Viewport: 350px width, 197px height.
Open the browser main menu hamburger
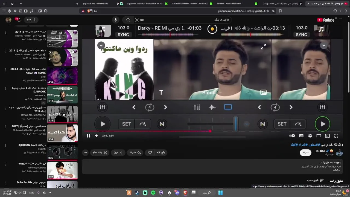[x=4, y=11]
